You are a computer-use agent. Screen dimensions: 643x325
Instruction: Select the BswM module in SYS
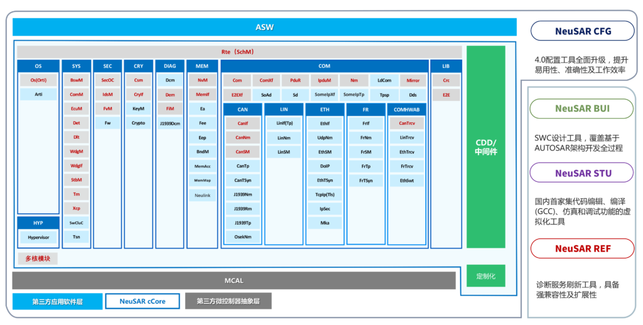[77, 80]
